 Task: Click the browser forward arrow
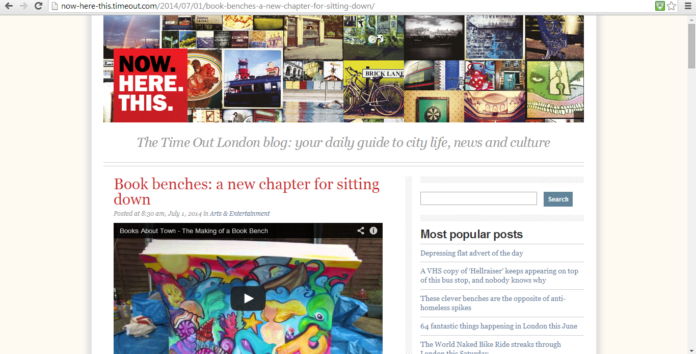(x=23, y=6)
